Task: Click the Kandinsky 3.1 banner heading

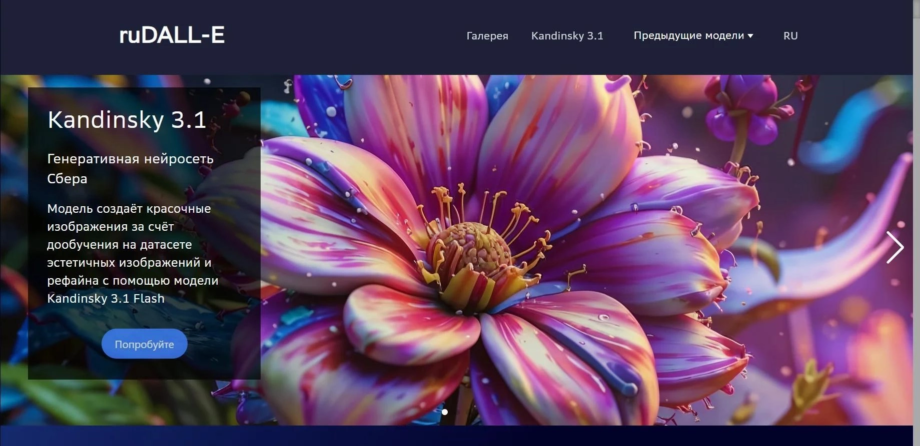Action: (127, 120)
